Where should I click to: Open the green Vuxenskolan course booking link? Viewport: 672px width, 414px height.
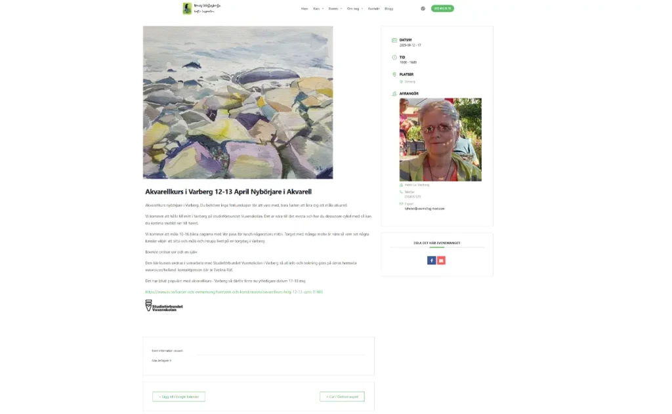click(x=234, y=292)
